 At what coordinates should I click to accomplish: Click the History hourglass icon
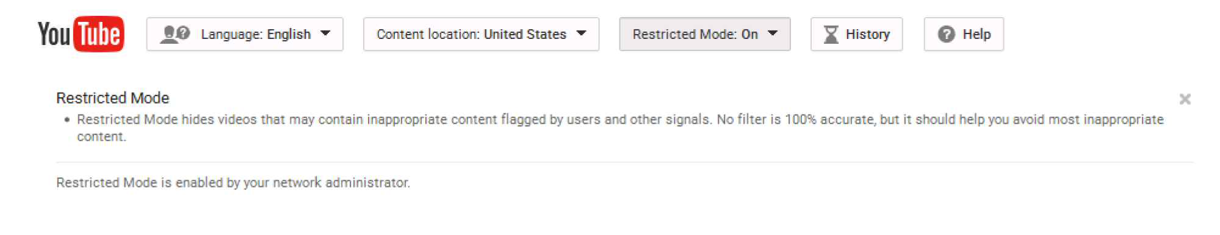coord(831,35)
